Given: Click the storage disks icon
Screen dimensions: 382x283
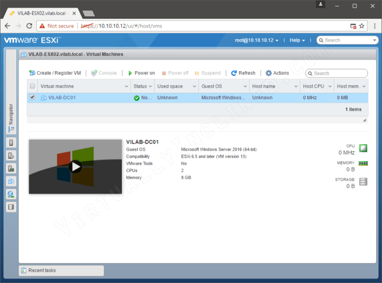Looking at the screenshot, I should (x=363, y=181).
